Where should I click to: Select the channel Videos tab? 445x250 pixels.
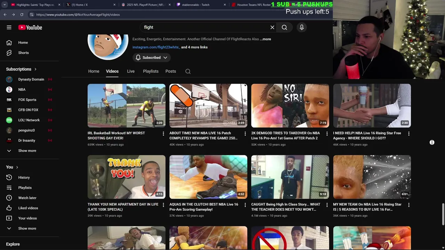click(x=112, y=71)
